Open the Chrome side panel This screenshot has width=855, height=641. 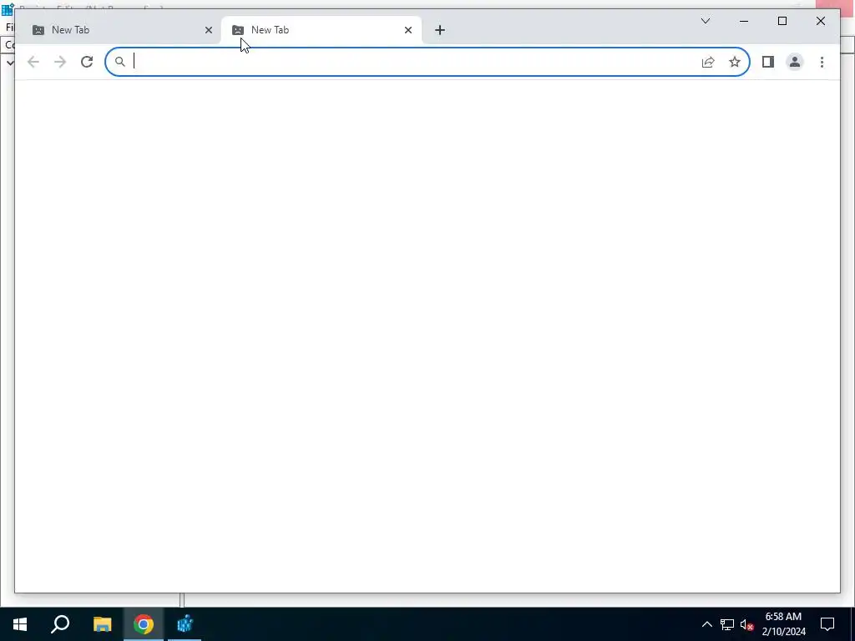click(x=768, y=62)
